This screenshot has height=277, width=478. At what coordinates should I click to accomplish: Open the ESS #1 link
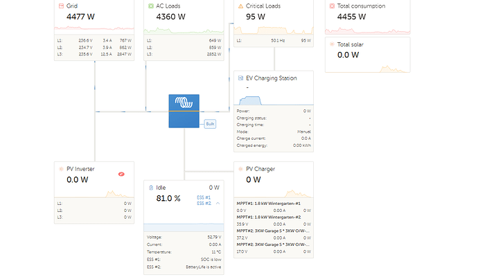[x=204, y=197]
